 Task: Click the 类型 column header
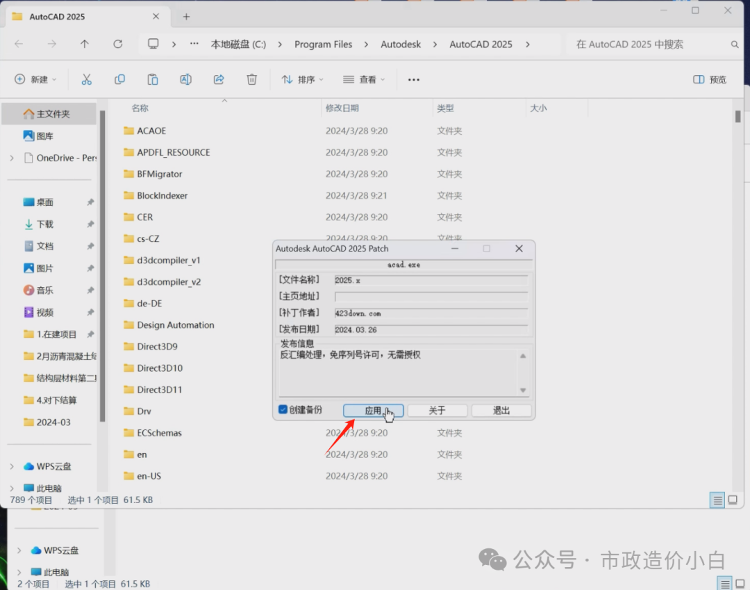coord(445,108)
